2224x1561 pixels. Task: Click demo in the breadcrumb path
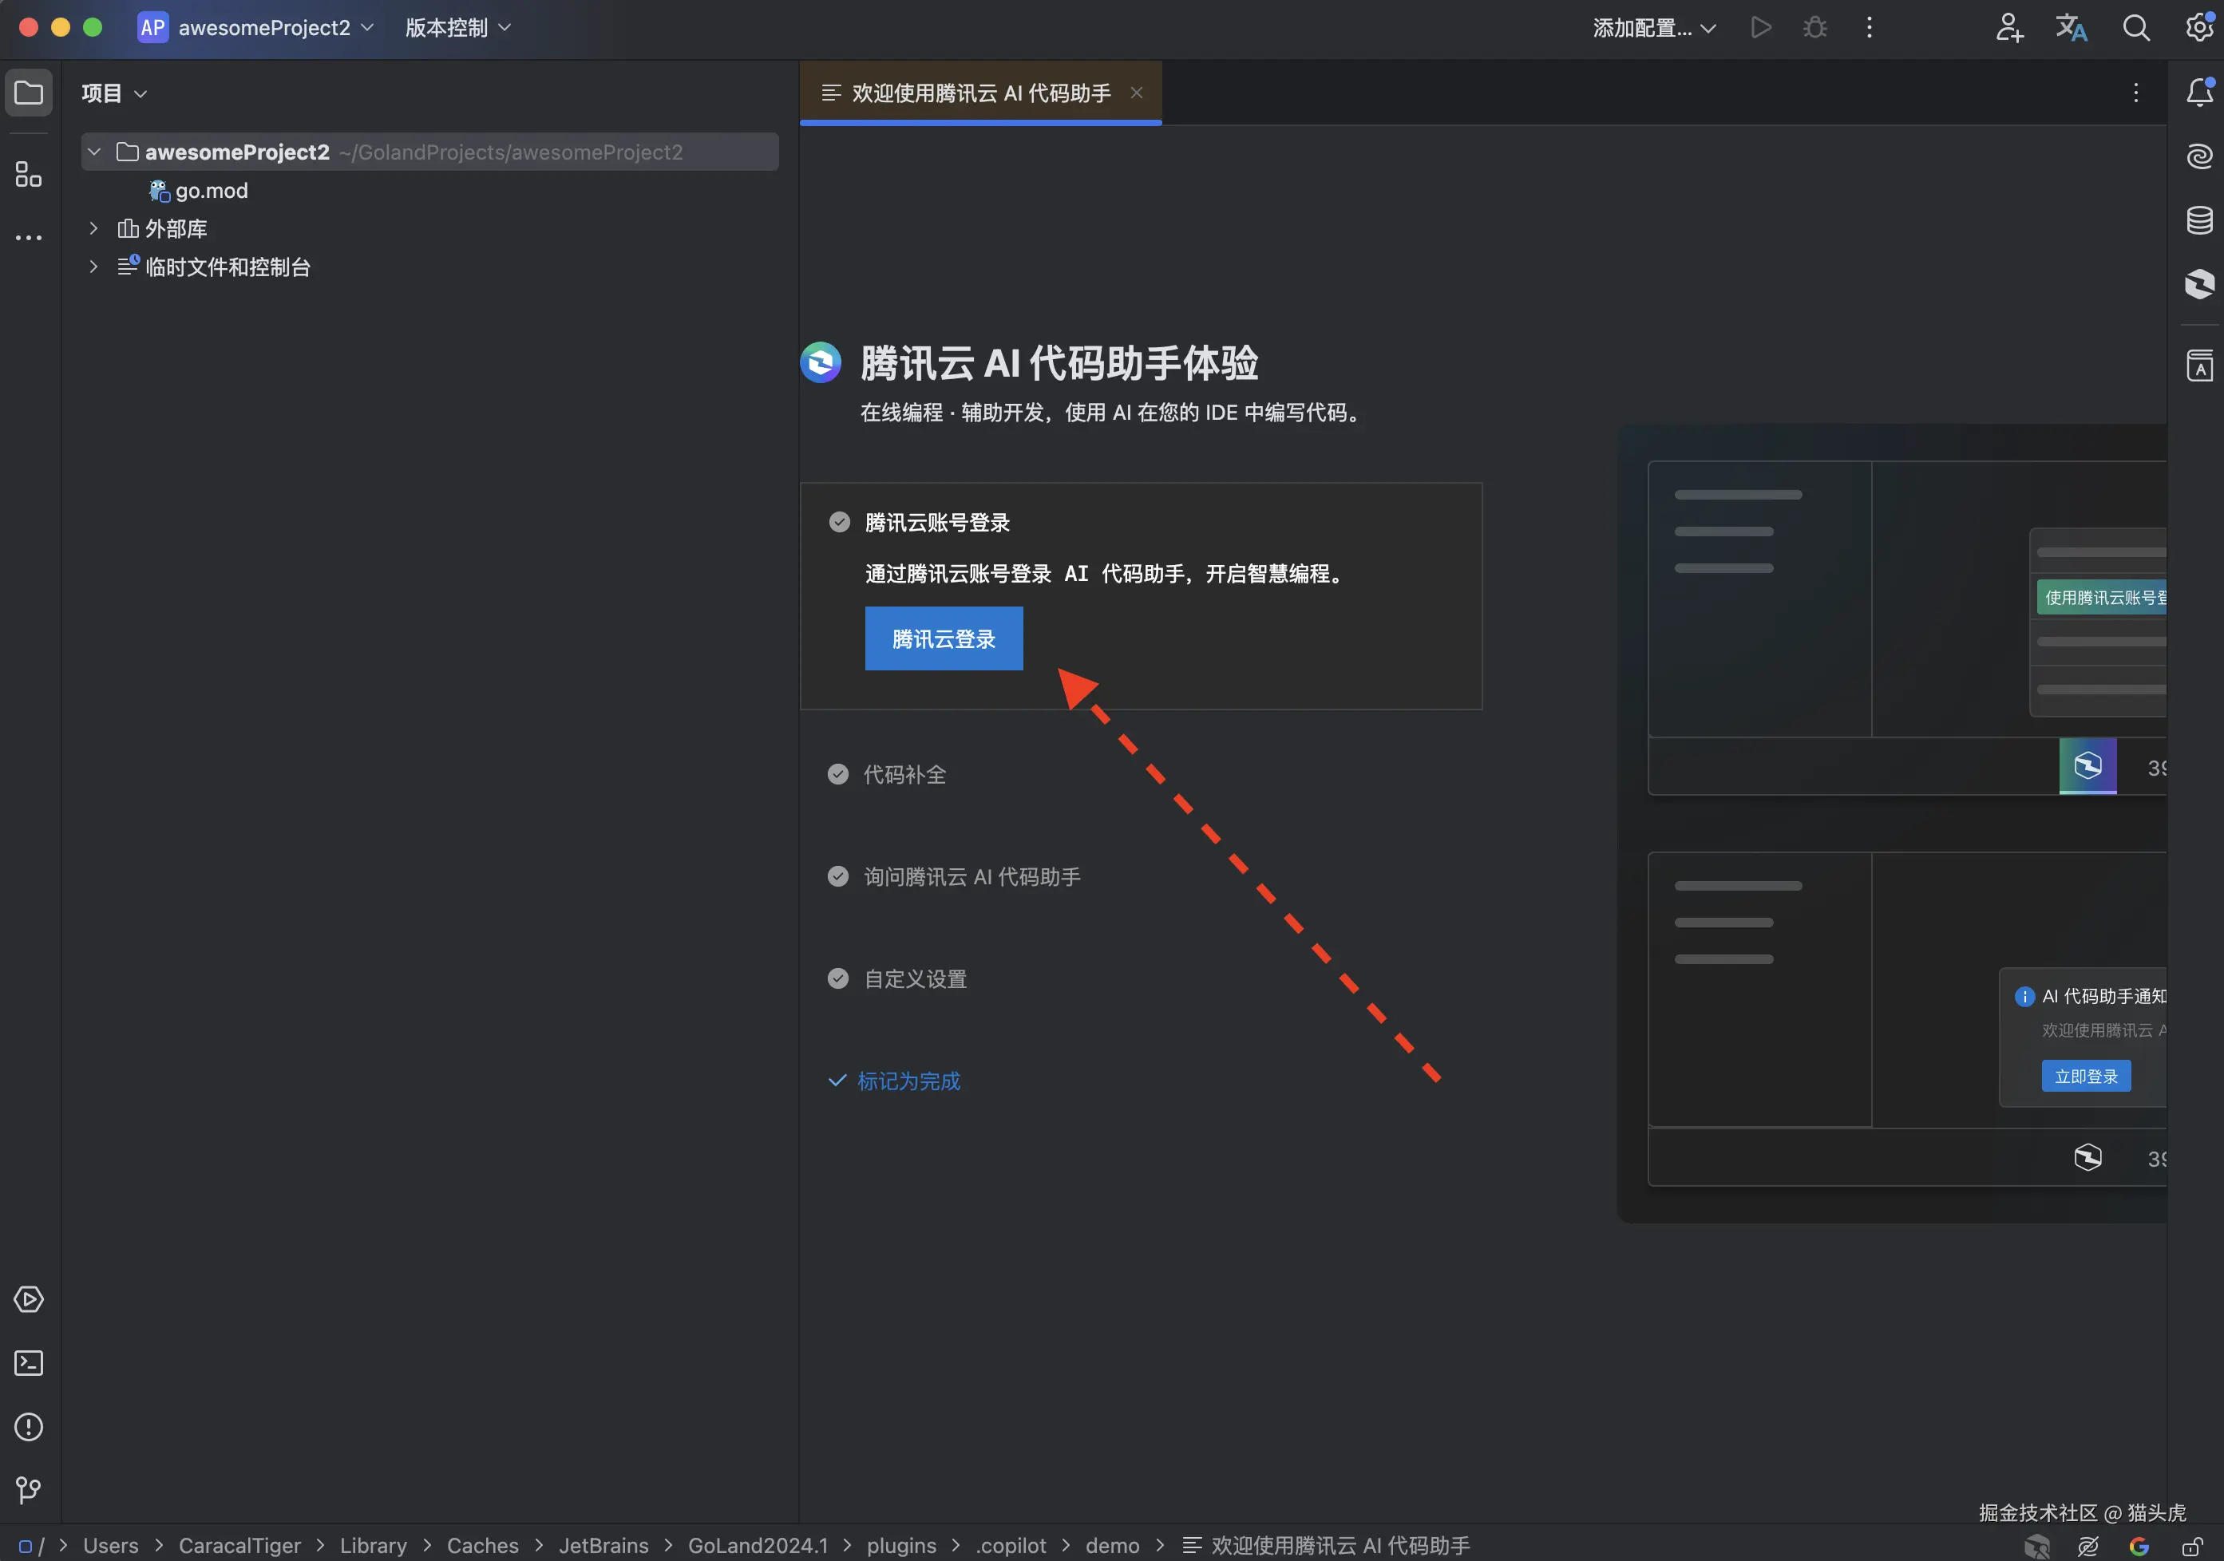[1112, 1546]
